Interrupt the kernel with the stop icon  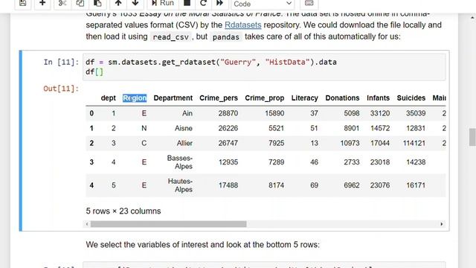pyautogui.click(x=187, y=3)
